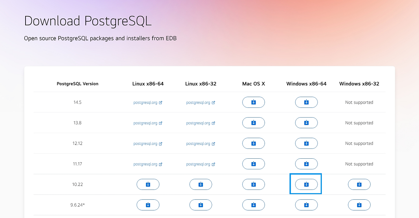Download PostgreSQL 9.6.24 for Linux x86-64
This screenshot has height=218, width=419.
tap(148, 205)
